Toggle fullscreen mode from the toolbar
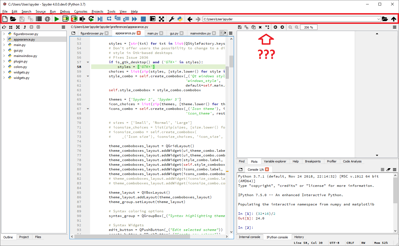The width and height of the screenshot is (399, 246). [x=161, y=19]
